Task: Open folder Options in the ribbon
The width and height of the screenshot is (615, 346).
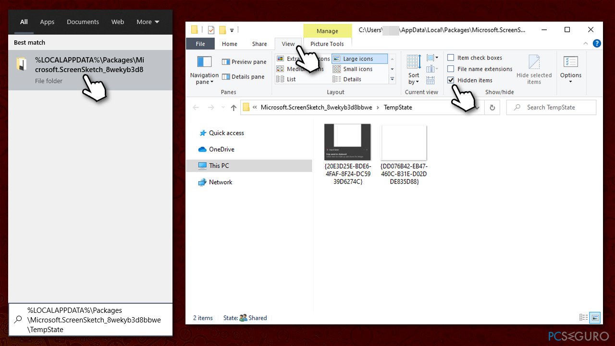Action: [x=570, y=70]
